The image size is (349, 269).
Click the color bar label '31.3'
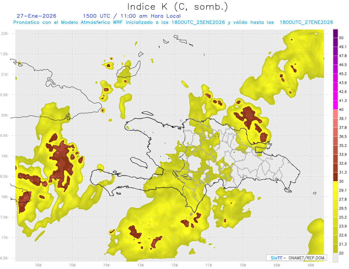[x=343, y=172]
